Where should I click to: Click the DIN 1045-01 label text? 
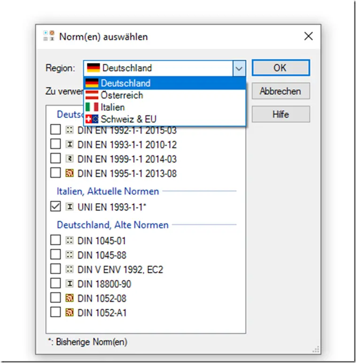click(x=102, y=241)
